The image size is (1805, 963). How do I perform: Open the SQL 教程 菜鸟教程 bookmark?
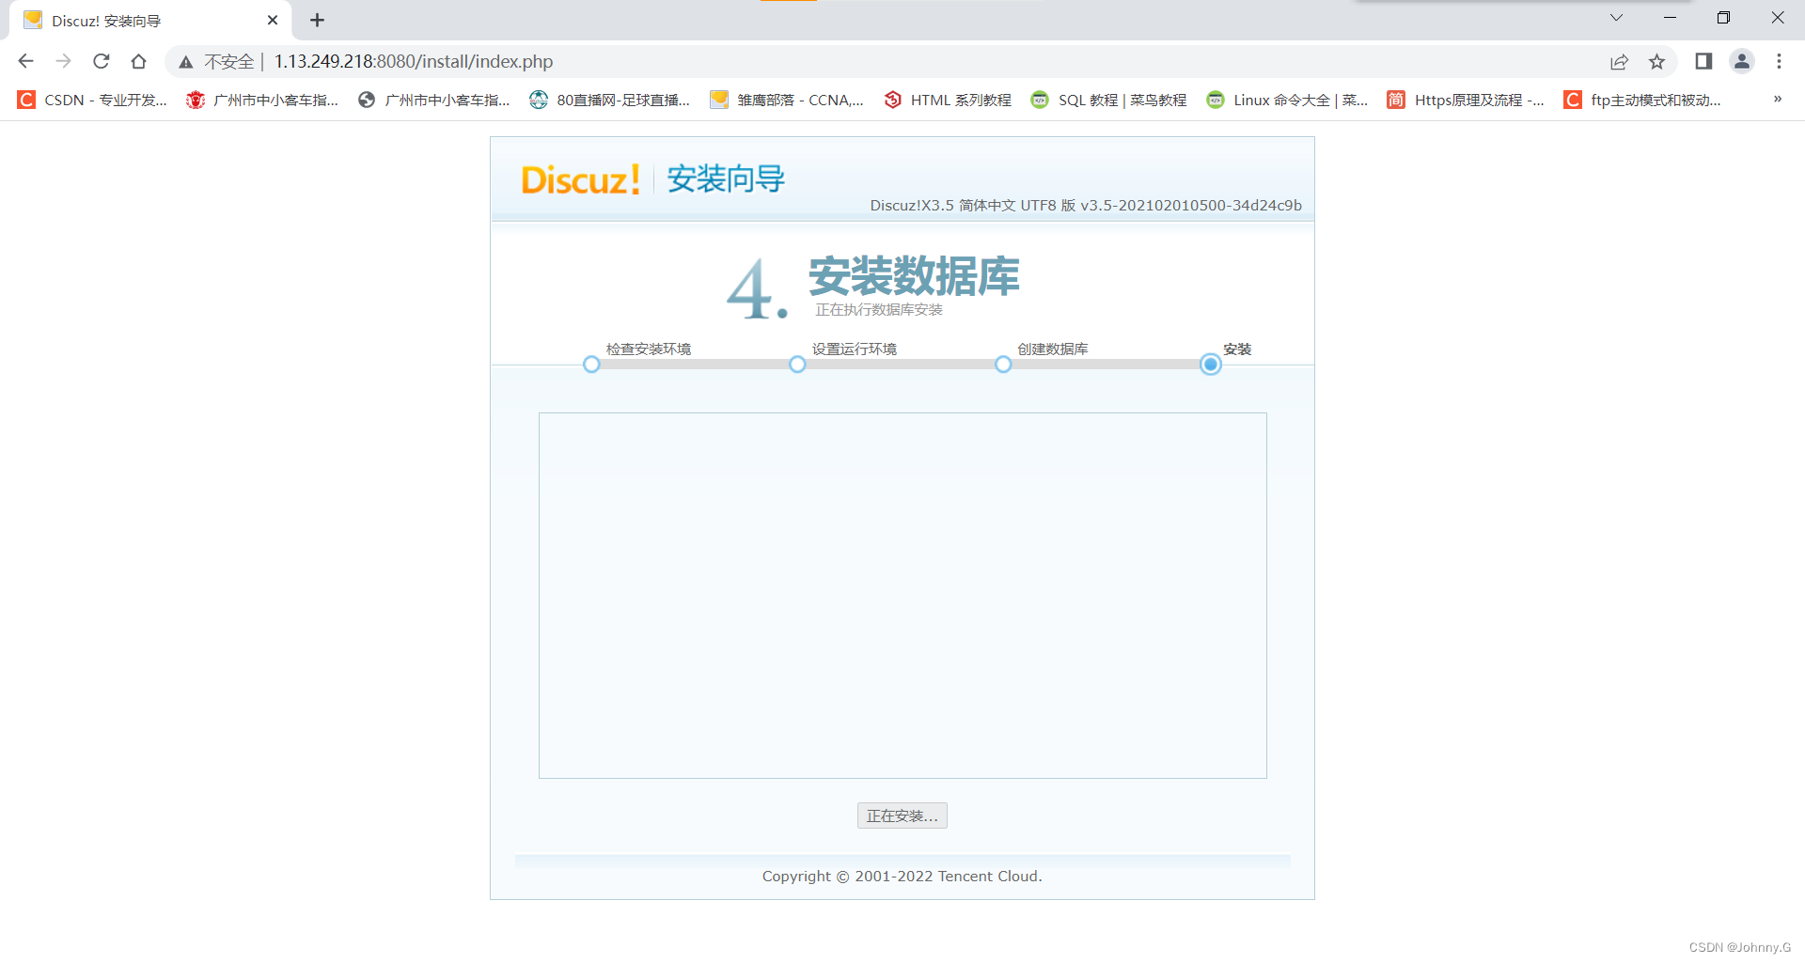(1108, 100)
